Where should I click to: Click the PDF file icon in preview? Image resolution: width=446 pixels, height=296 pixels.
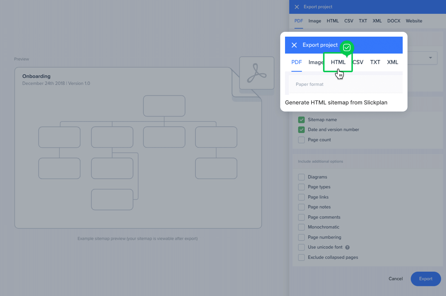(257, 73)
